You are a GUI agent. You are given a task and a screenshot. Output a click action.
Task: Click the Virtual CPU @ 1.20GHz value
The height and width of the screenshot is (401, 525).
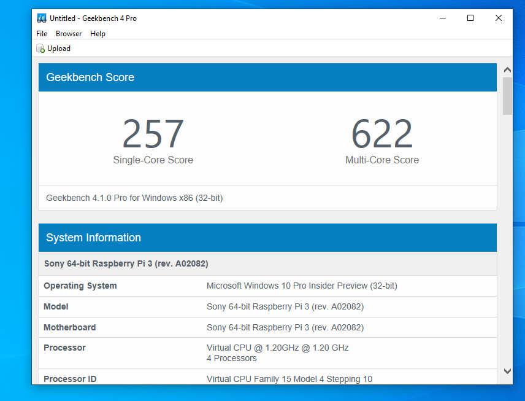click(x=278, y=348)
